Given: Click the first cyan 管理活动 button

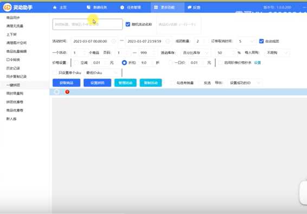Looking at the screenshot, I should [125, 83].
